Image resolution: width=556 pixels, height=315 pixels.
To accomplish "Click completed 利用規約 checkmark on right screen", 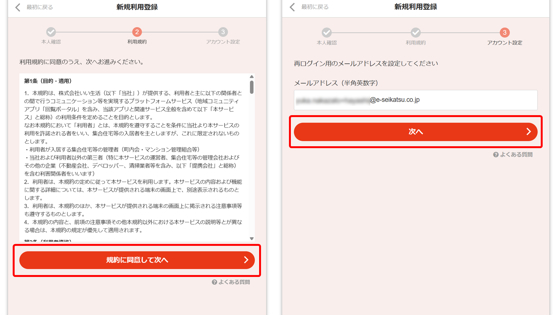I will coord(416,32).
